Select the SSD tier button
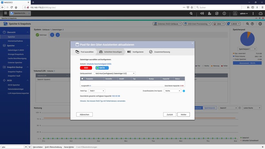The width and height of the screenshot is (265, 149). click(86, 68)
